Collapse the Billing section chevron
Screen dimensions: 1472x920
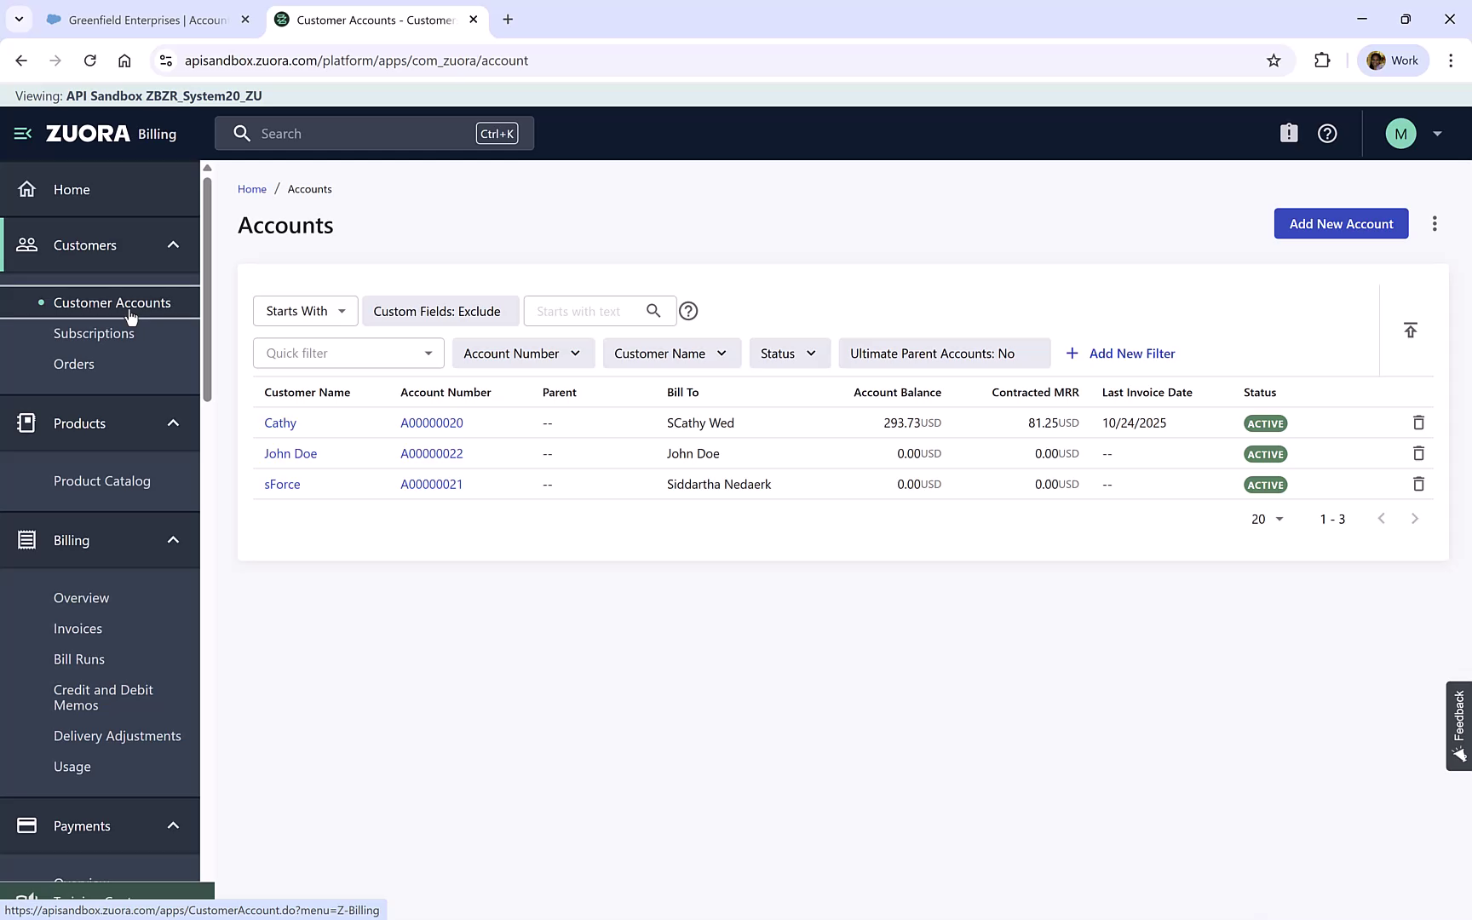pos(173,540)
